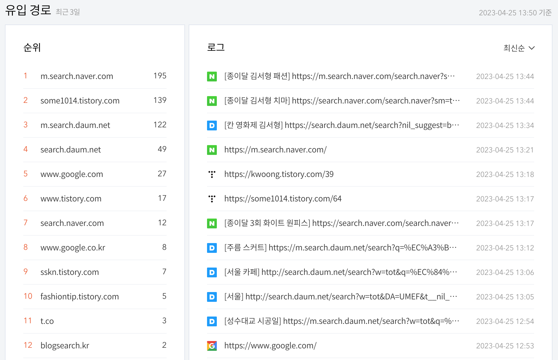The height and width of the screenshot is (360, 558).
Task: Open 주름 스커트 Daum search link
Action: (341, 248)
